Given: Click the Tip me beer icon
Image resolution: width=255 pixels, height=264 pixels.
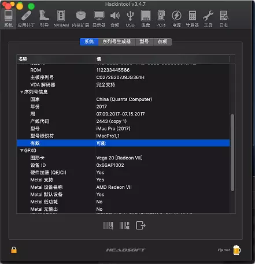Looking at the screenshot, I should pyautogui.click(x=236, y=250).
